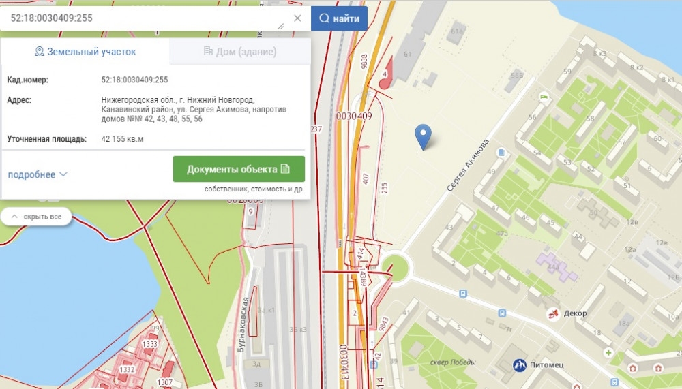
Task: Click the red marker numbered 4
Action: [x=385, y=76]
